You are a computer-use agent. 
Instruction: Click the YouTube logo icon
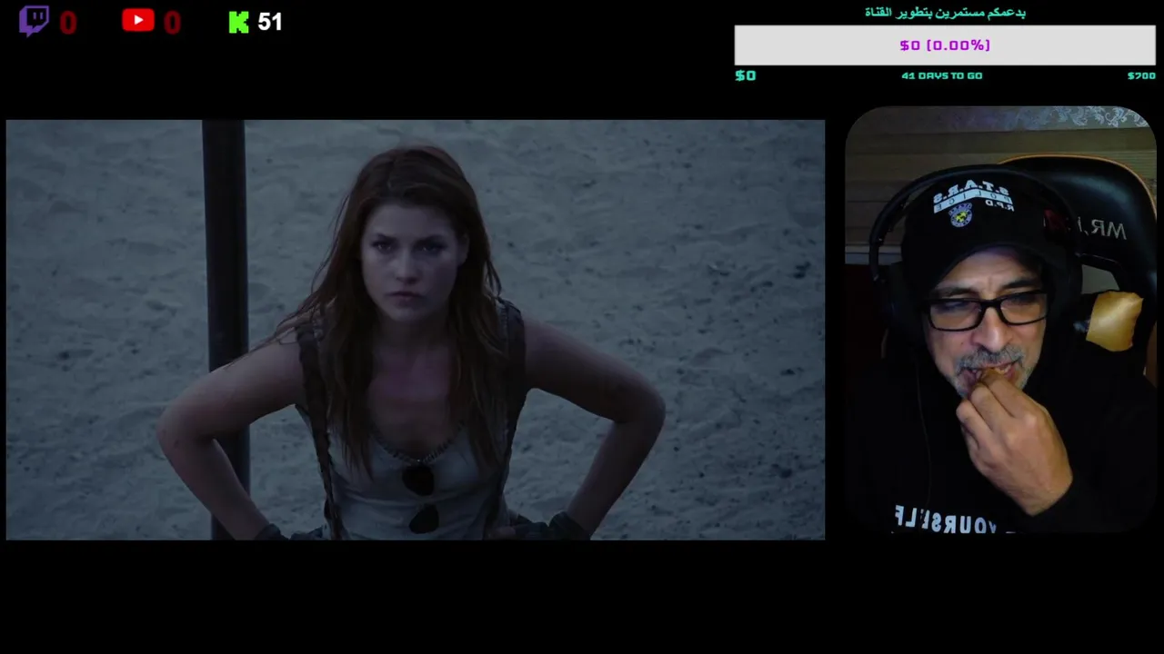coord(138,20)
